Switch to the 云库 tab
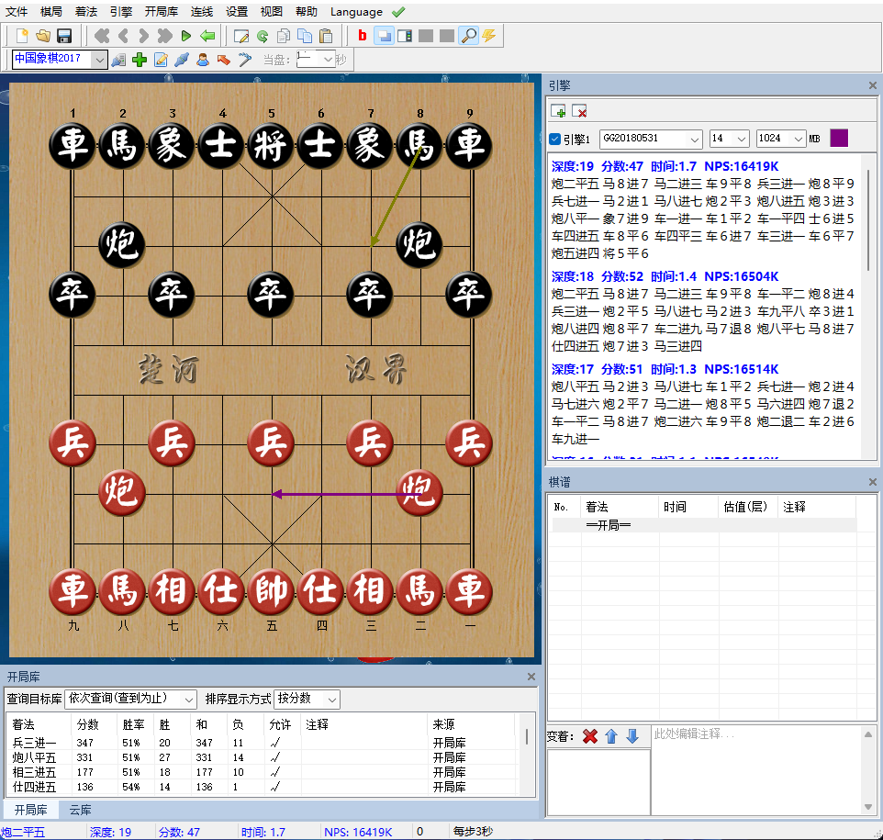Viewport: 883px width, 840px height. click(80, 810)
